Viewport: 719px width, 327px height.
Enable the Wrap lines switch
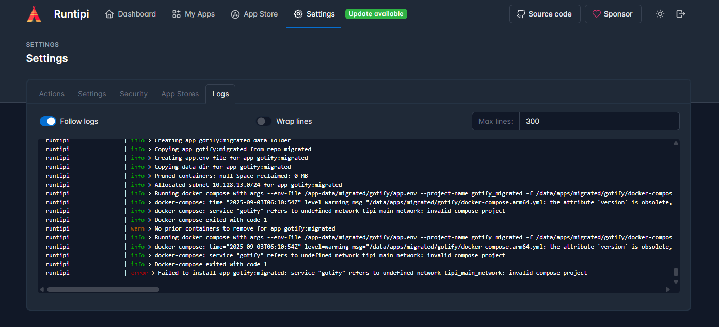[x=264, y=121]
